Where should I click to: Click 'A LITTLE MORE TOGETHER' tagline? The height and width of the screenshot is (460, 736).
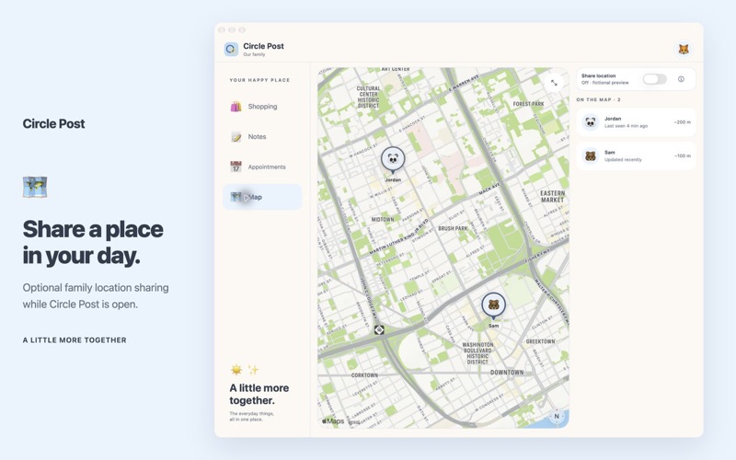tap(75, 339)
